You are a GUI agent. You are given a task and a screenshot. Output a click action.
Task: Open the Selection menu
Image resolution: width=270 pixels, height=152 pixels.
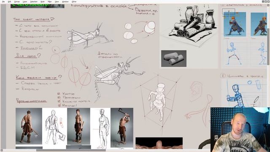(34, 2)
